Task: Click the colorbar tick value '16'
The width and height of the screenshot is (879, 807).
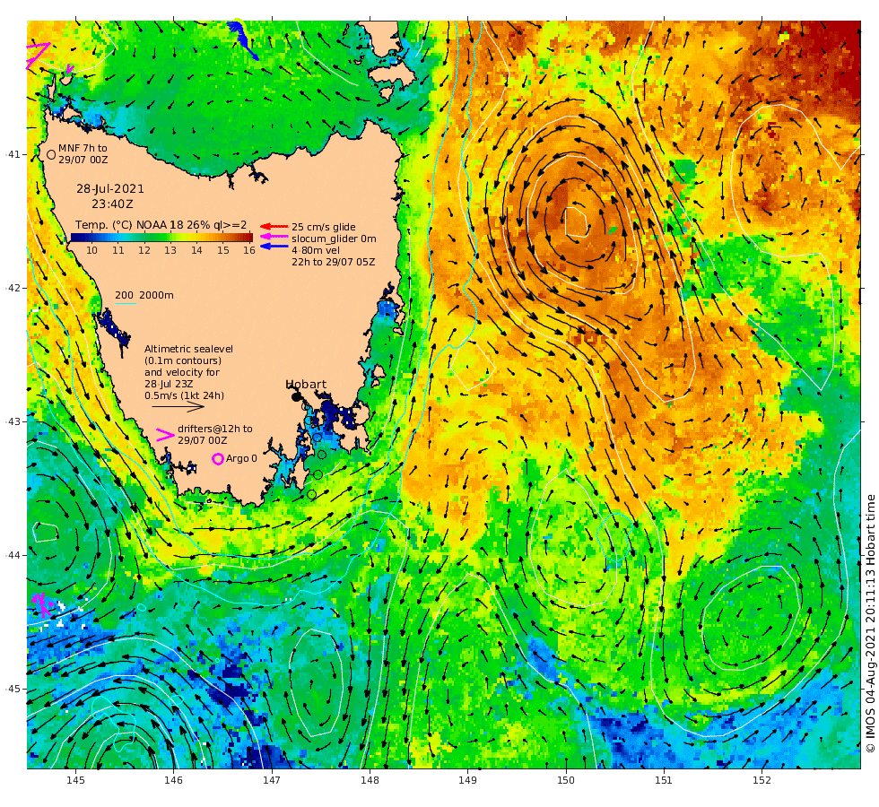Action: (249, 250)
